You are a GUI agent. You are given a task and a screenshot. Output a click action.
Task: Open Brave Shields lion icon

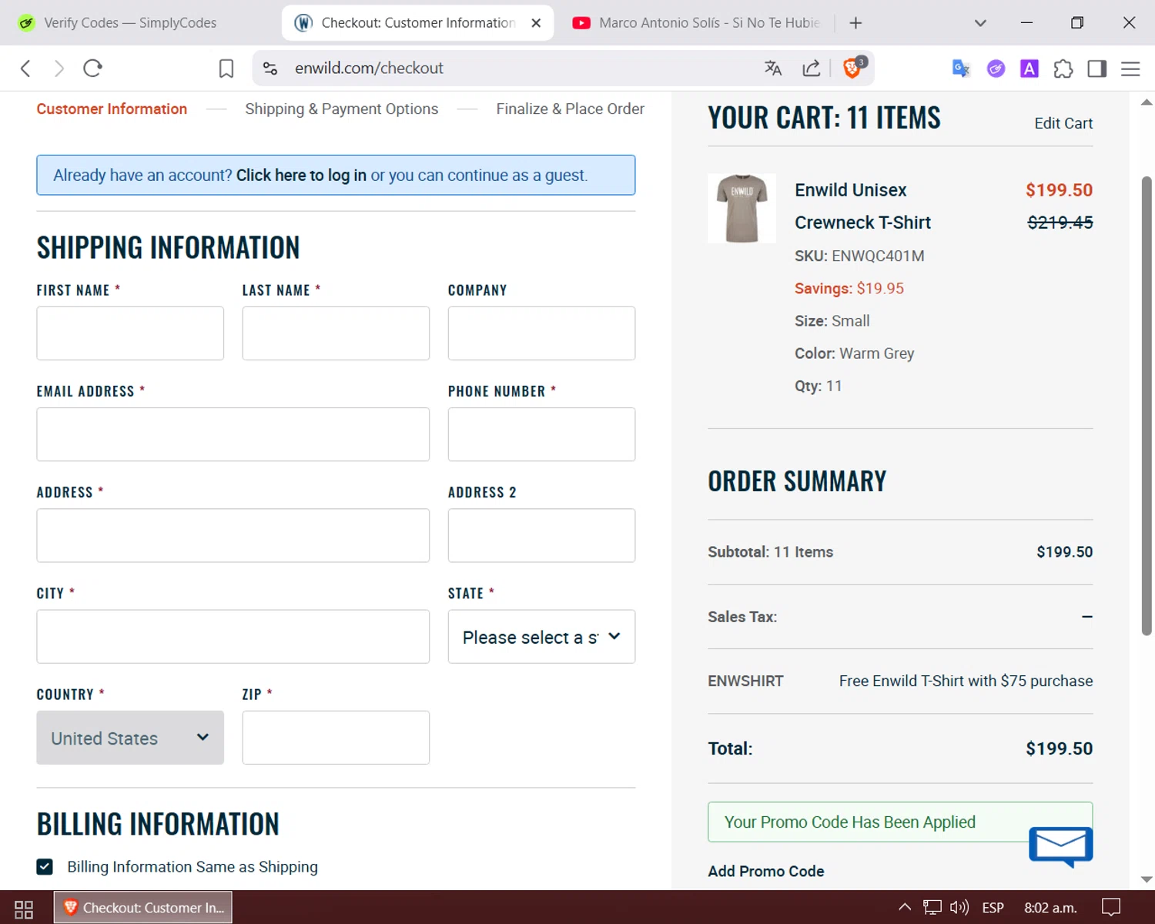click(853, 68)
